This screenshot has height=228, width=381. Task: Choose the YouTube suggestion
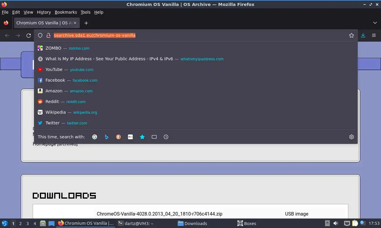pyautogui.click(x=196, y=69)
